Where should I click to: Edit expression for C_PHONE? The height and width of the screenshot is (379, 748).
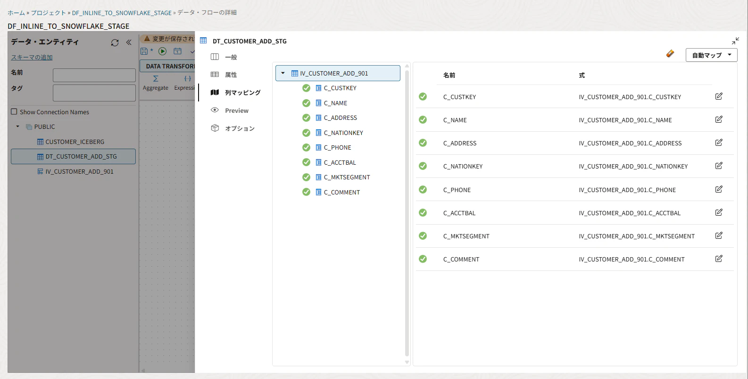pyautogui.click(x=719, y=189)
